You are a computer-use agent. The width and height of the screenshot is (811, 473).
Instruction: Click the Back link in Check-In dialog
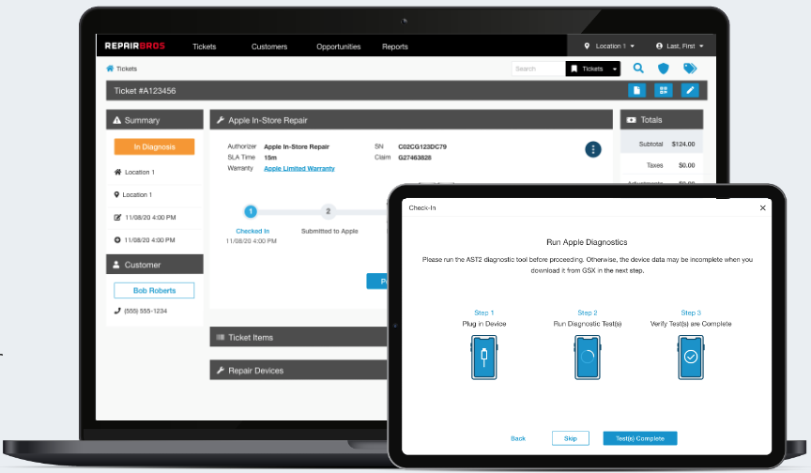click(x=518, y=438)
